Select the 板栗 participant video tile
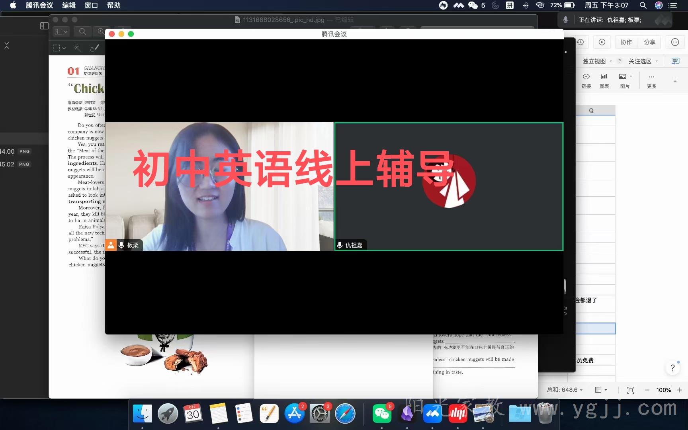Viewport: 688px width, 430px height. click(x=219, y=186)
